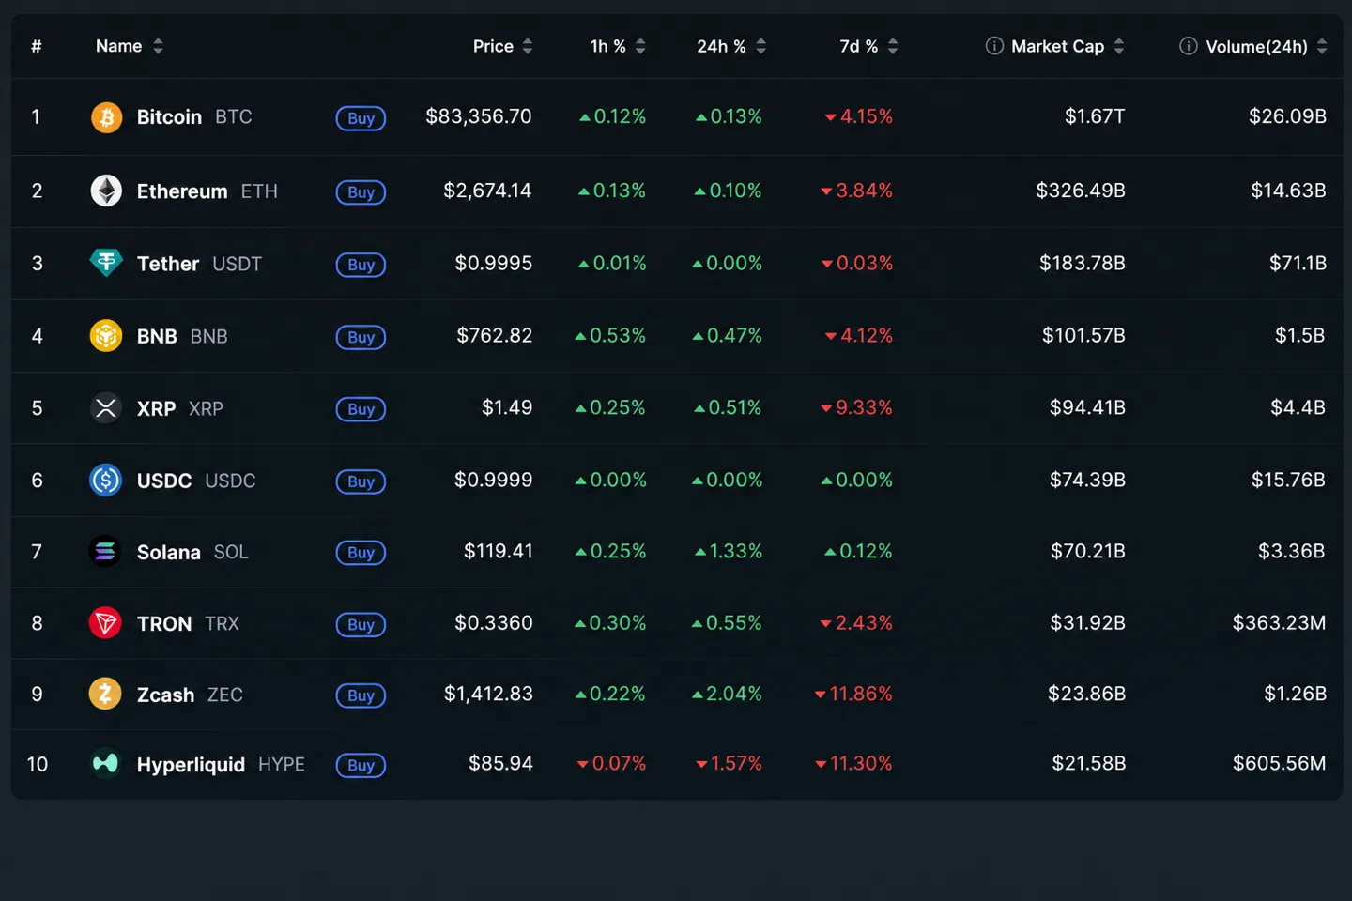1352x901 pixels.
Task: Click the USDC coin logo
Action: point(106,481)
